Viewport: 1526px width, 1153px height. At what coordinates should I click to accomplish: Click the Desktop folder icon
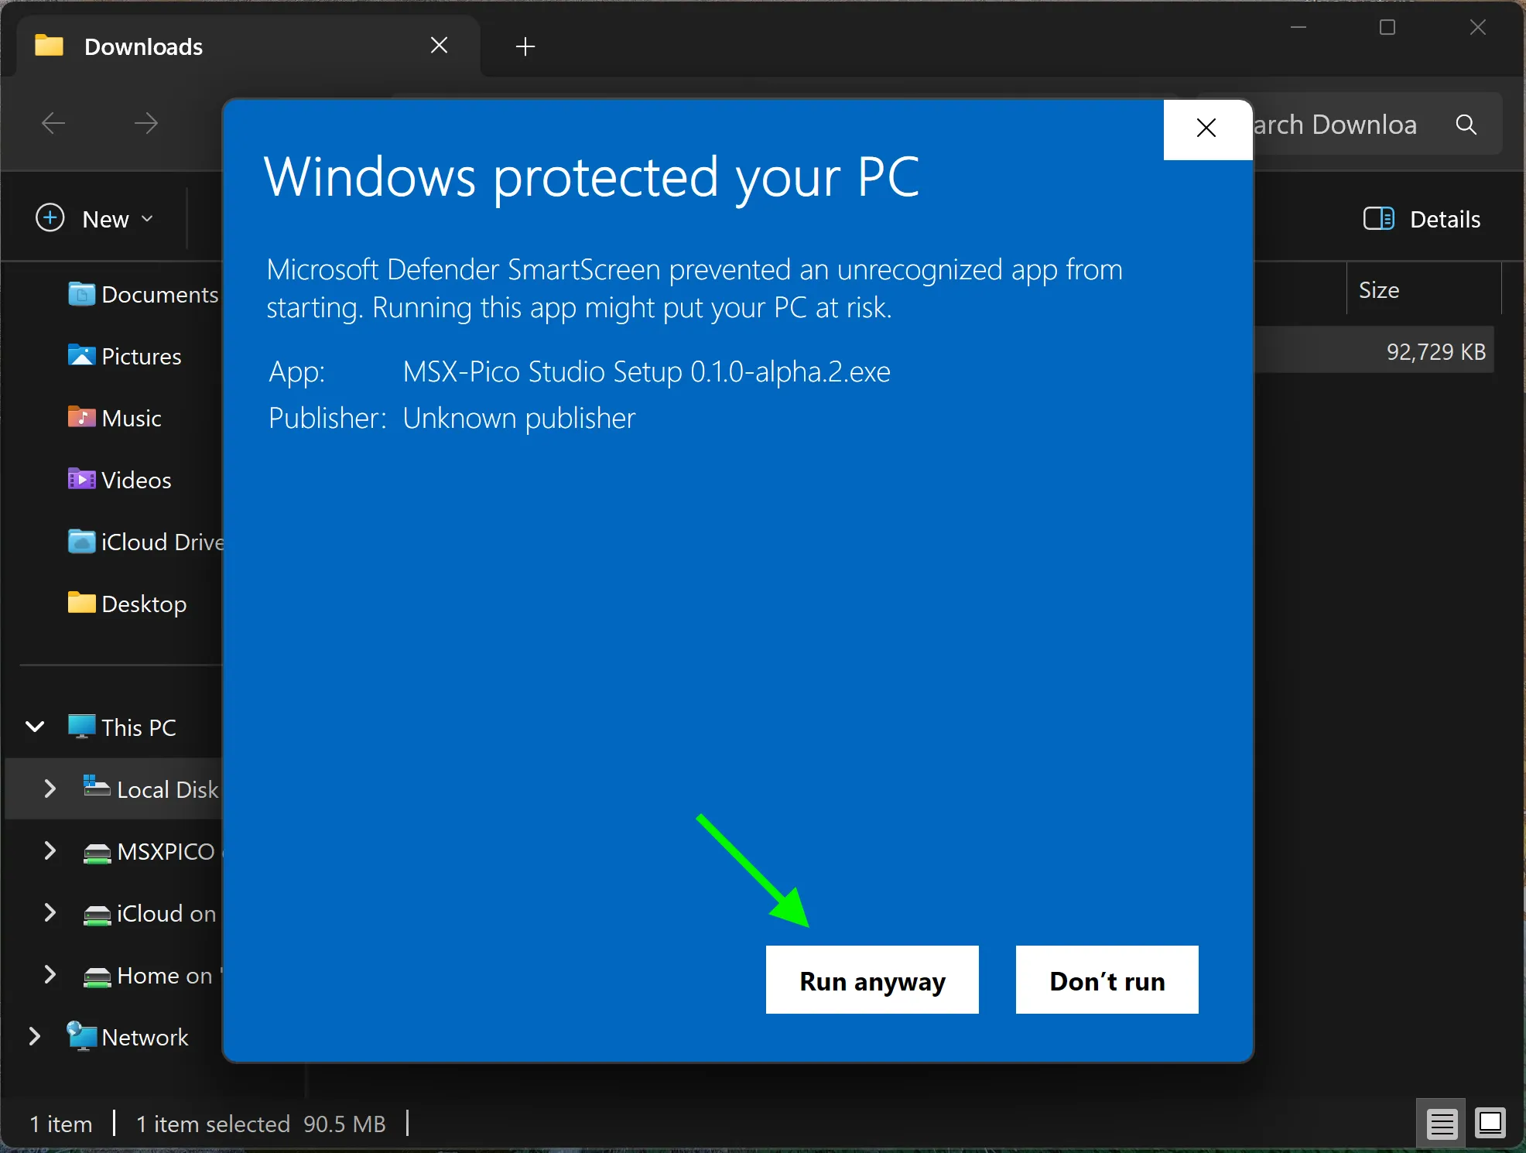(x=81, y=603)
